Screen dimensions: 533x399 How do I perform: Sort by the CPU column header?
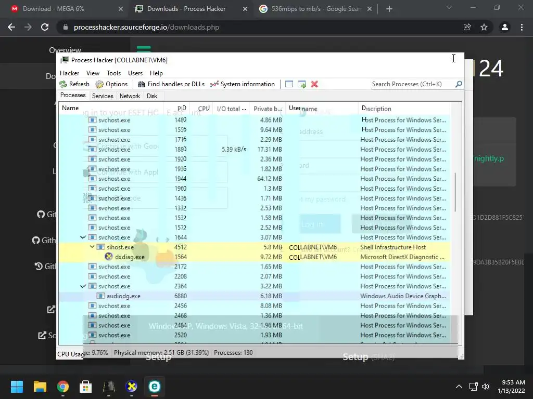point(201,108)
